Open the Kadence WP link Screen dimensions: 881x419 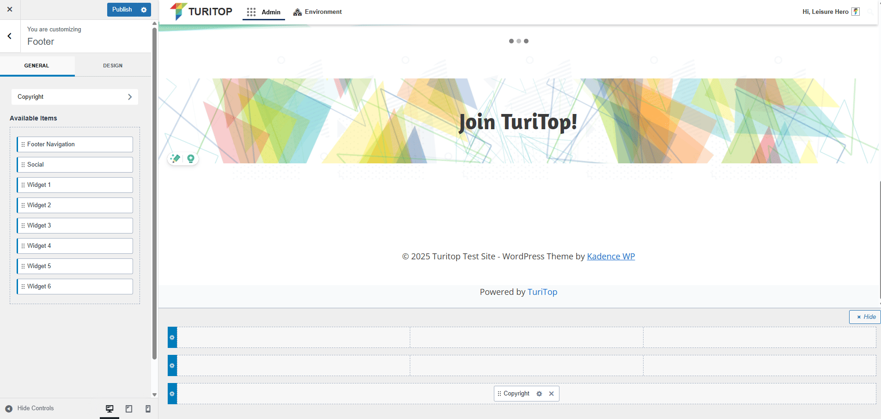(611, 257)
